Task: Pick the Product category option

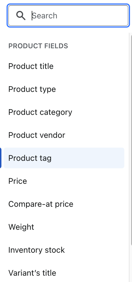Action: point(64,112)
